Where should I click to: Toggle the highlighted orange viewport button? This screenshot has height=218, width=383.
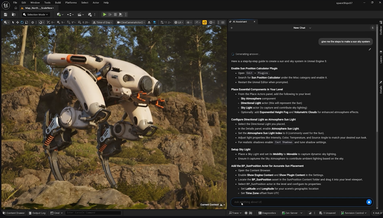tap(204, 22)
